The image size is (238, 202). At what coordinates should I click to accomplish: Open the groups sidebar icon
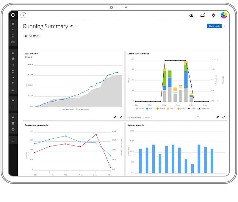tap(13, 107)
